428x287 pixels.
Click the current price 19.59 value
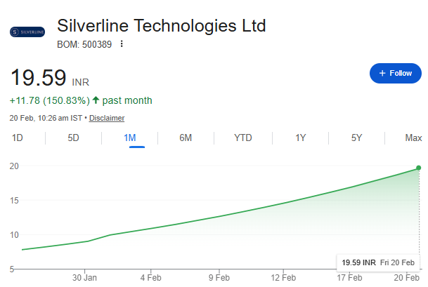(38, 77)
